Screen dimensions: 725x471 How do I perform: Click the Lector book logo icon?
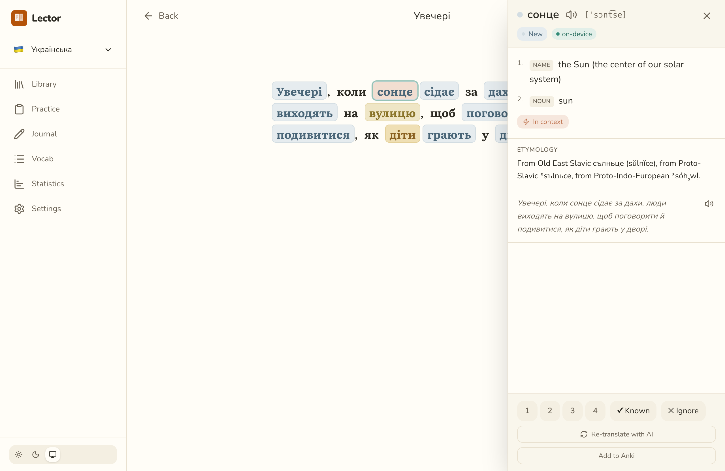19,18
